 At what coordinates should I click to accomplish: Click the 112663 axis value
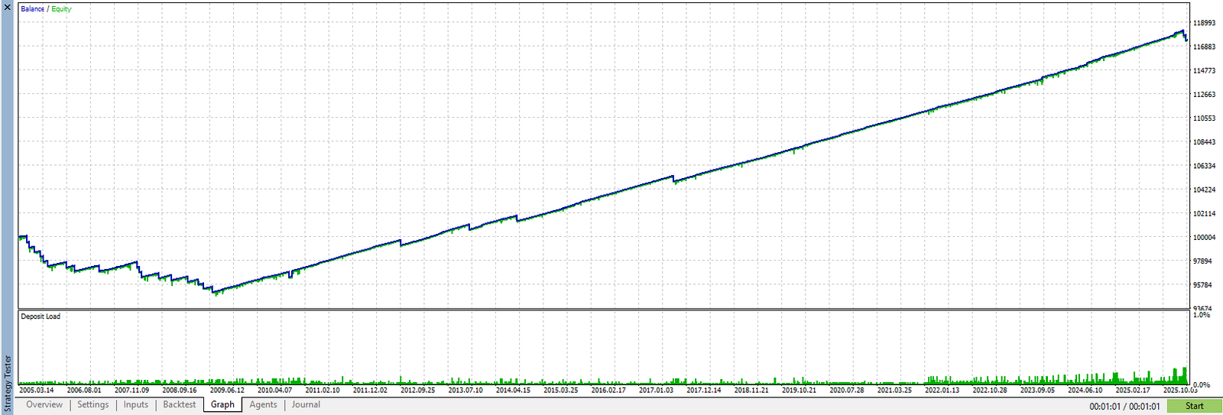[x=1205, y=95]
